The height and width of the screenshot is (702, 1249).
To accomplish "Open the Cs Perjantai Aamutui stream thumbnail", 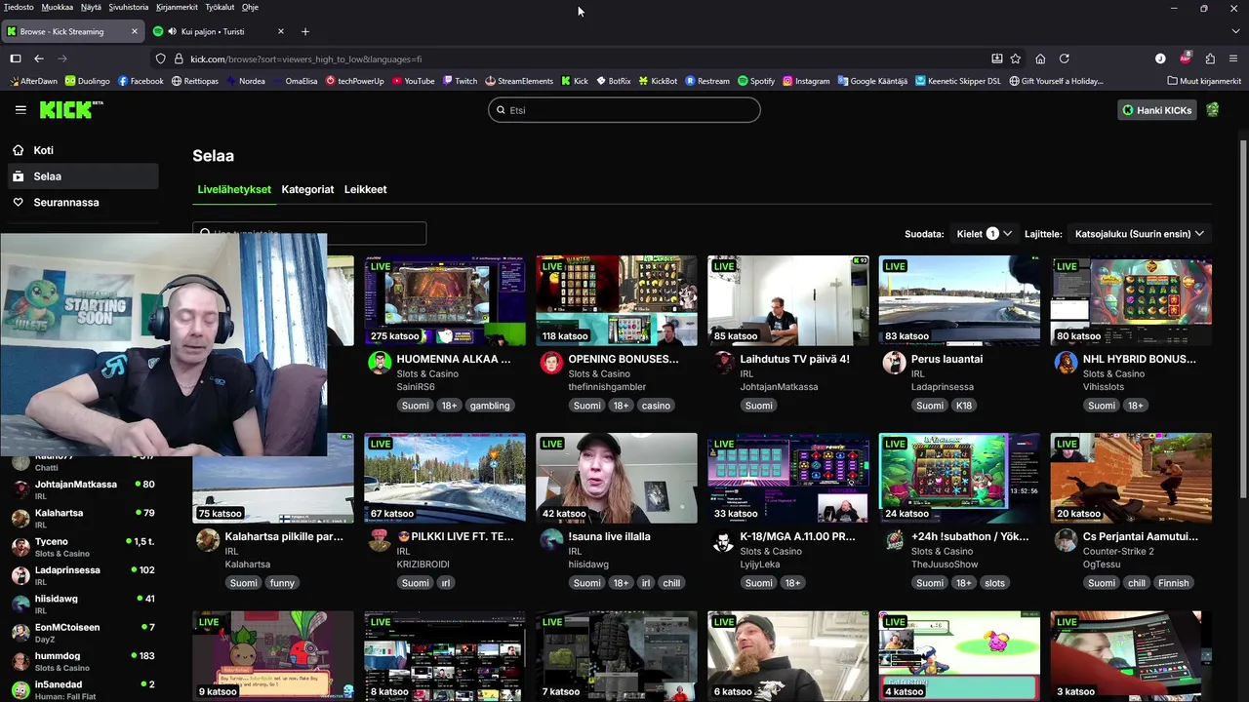I will [x=1131, y=478].
